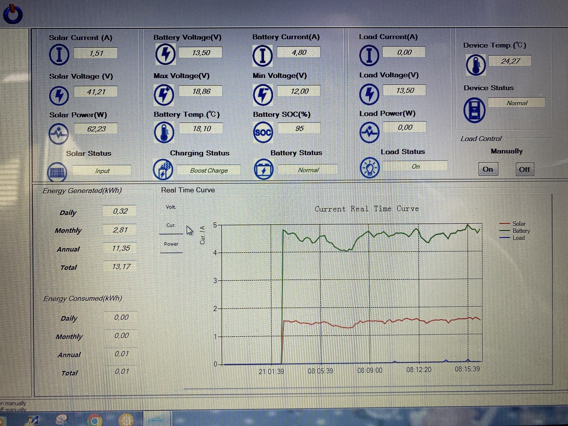Image resolution: width=568 pixels, height=426 pixels.
Task: Click the Device Status controller icon
Action: coord(474,110)
